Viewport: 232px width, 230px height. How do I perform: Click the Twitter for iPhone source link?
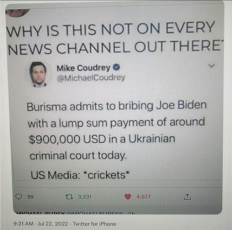click(x=95, y=224)
